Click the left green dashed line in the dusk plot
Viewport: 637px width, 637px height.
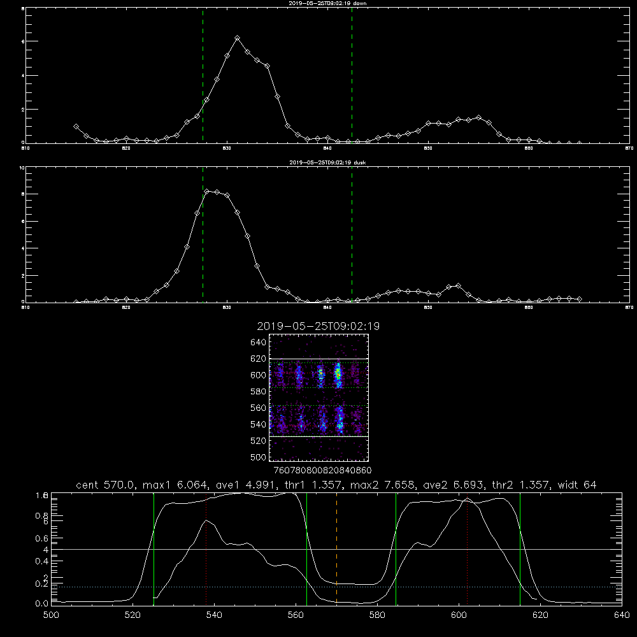point(203,235)
